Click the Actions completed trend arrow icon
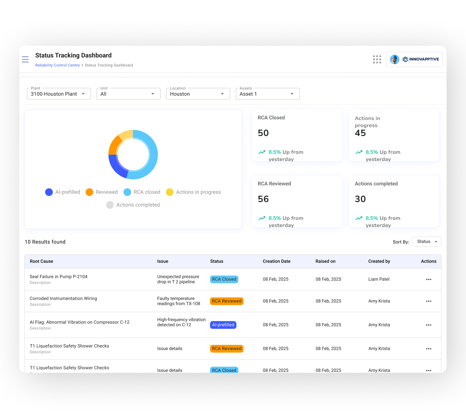 359,218
